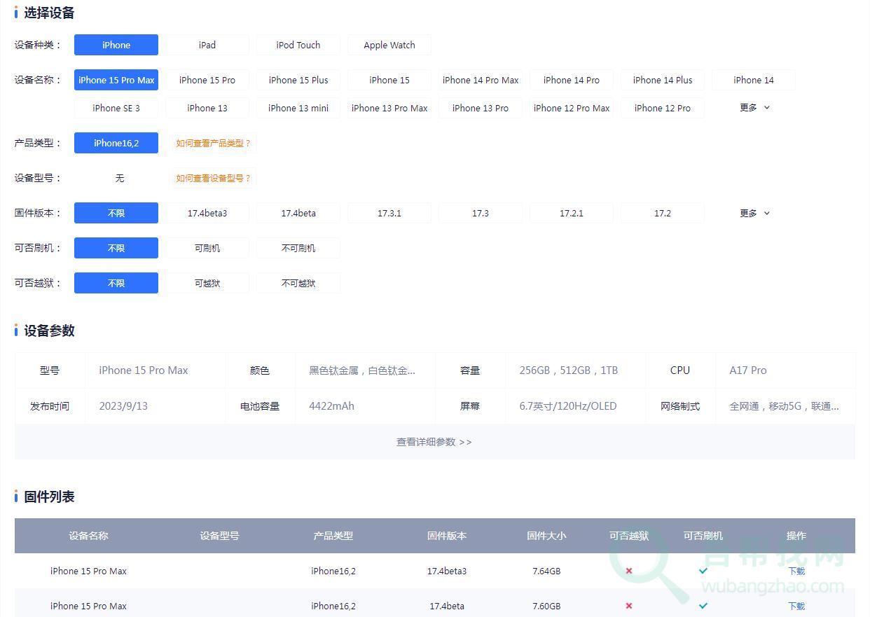Screen dimensions: 870x617
Task: Pick firmware version 17.3.1
Action: coord(389,213)
